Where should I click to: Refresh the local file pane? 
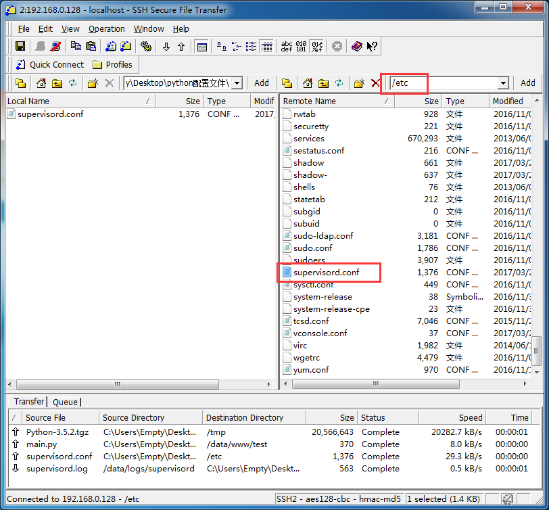[x=72, y=83]
